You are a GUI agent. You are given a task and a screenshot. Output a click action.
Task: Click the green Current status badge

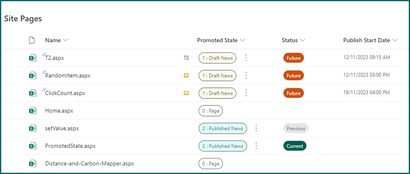click(x=295, y=146)
